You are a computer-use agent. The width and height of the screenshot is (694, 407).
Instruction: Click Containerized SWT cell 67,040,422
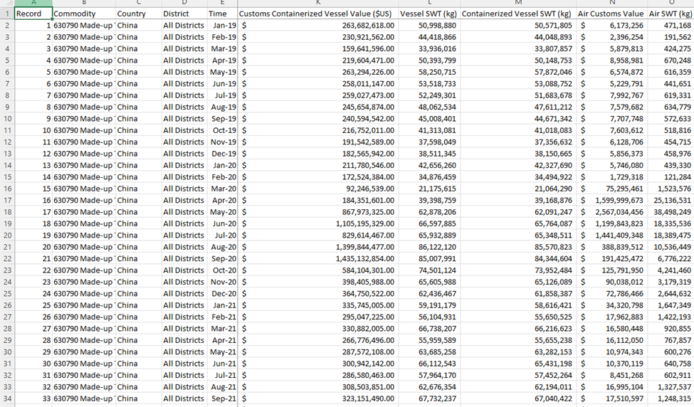518,398
